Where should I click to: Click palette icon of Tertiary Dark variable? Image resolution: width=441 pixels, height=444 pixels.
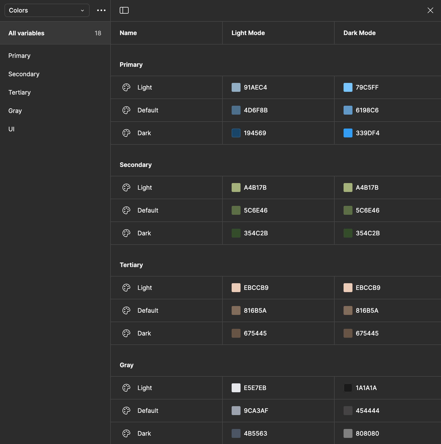coord(126,333)
